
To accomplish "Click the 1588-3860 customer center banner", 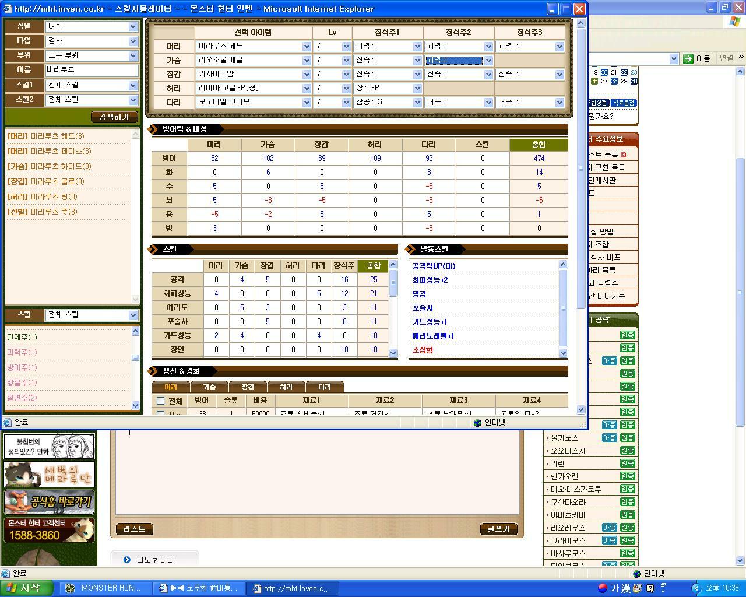I will click(49, 530).
